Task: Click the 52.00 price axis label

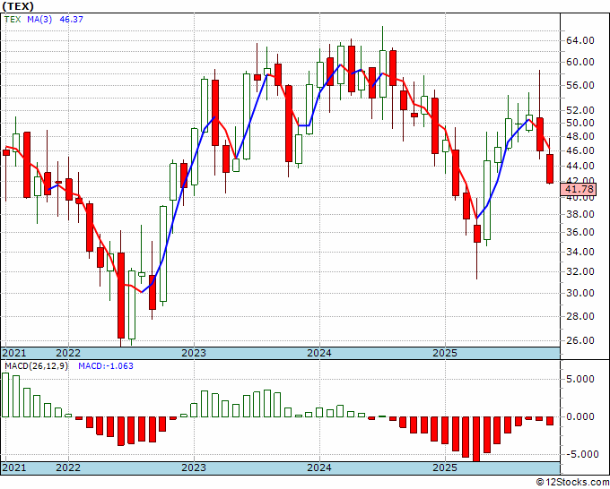Action: coord(579,111)
